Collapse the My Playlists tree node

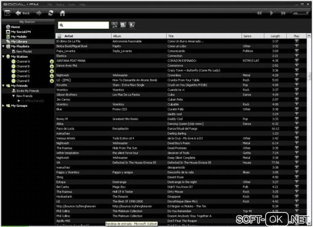3,46
